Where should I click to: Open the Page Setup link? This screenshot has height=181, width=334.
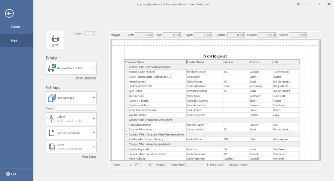(89, 157)
